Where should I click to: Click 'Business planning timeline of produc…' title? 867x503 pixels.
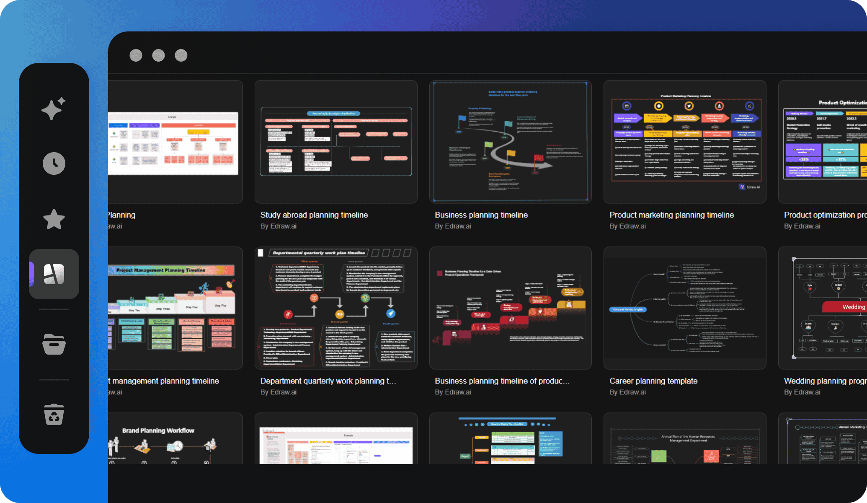click(502, 381)
